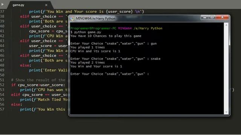This screenshot has height=135, width=241.
Task: Click line number 37 in the gutter
Action: point(2,12)
